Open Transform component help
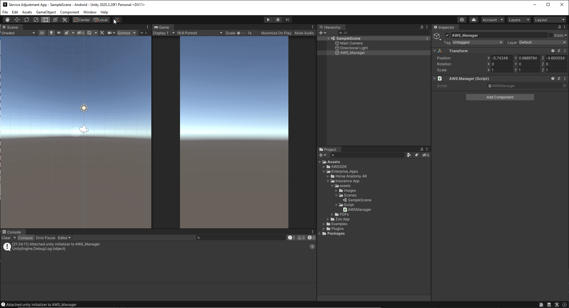 click(x=553, y=51)
